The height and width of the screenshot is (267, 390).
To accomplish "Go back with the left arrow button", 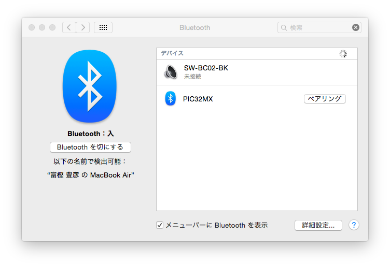I will [x=69, y=27].
